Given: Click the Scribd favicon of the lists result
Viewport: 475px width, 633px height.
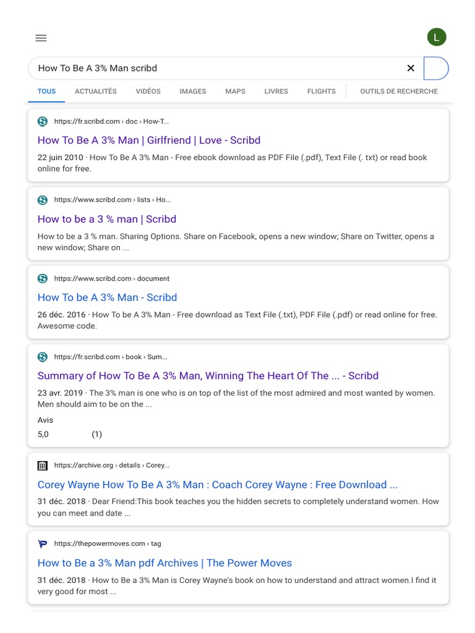Looking at the screenshot, I should [x=43, y=200].
